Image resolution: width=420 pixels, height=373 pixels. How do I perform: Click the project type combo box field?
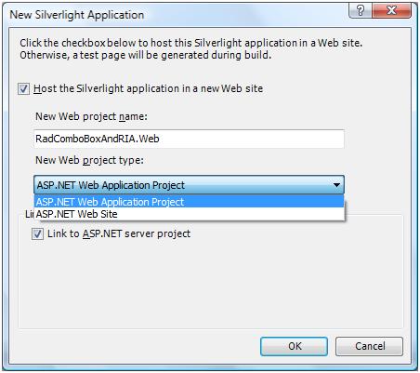coord(189,185)
